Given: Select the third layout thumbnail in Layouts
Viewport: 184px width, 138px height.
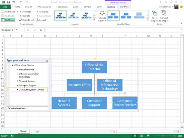Looking at the screenshot, I should 86,16.
